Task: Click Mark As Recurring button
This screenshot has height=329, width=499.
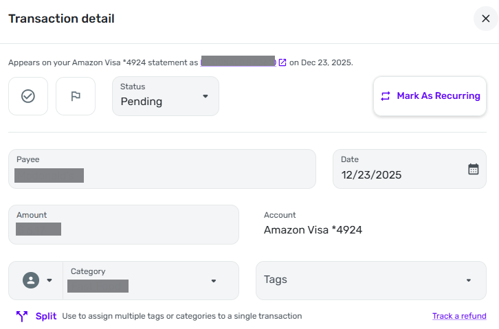Action: pos(430,96)
